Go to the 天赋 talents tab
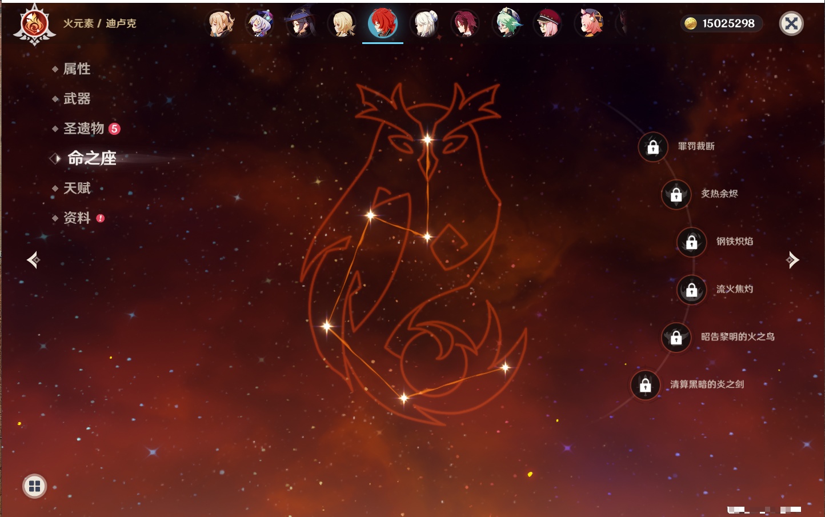This screenshot has height=517, width=825. pos(77,188)
